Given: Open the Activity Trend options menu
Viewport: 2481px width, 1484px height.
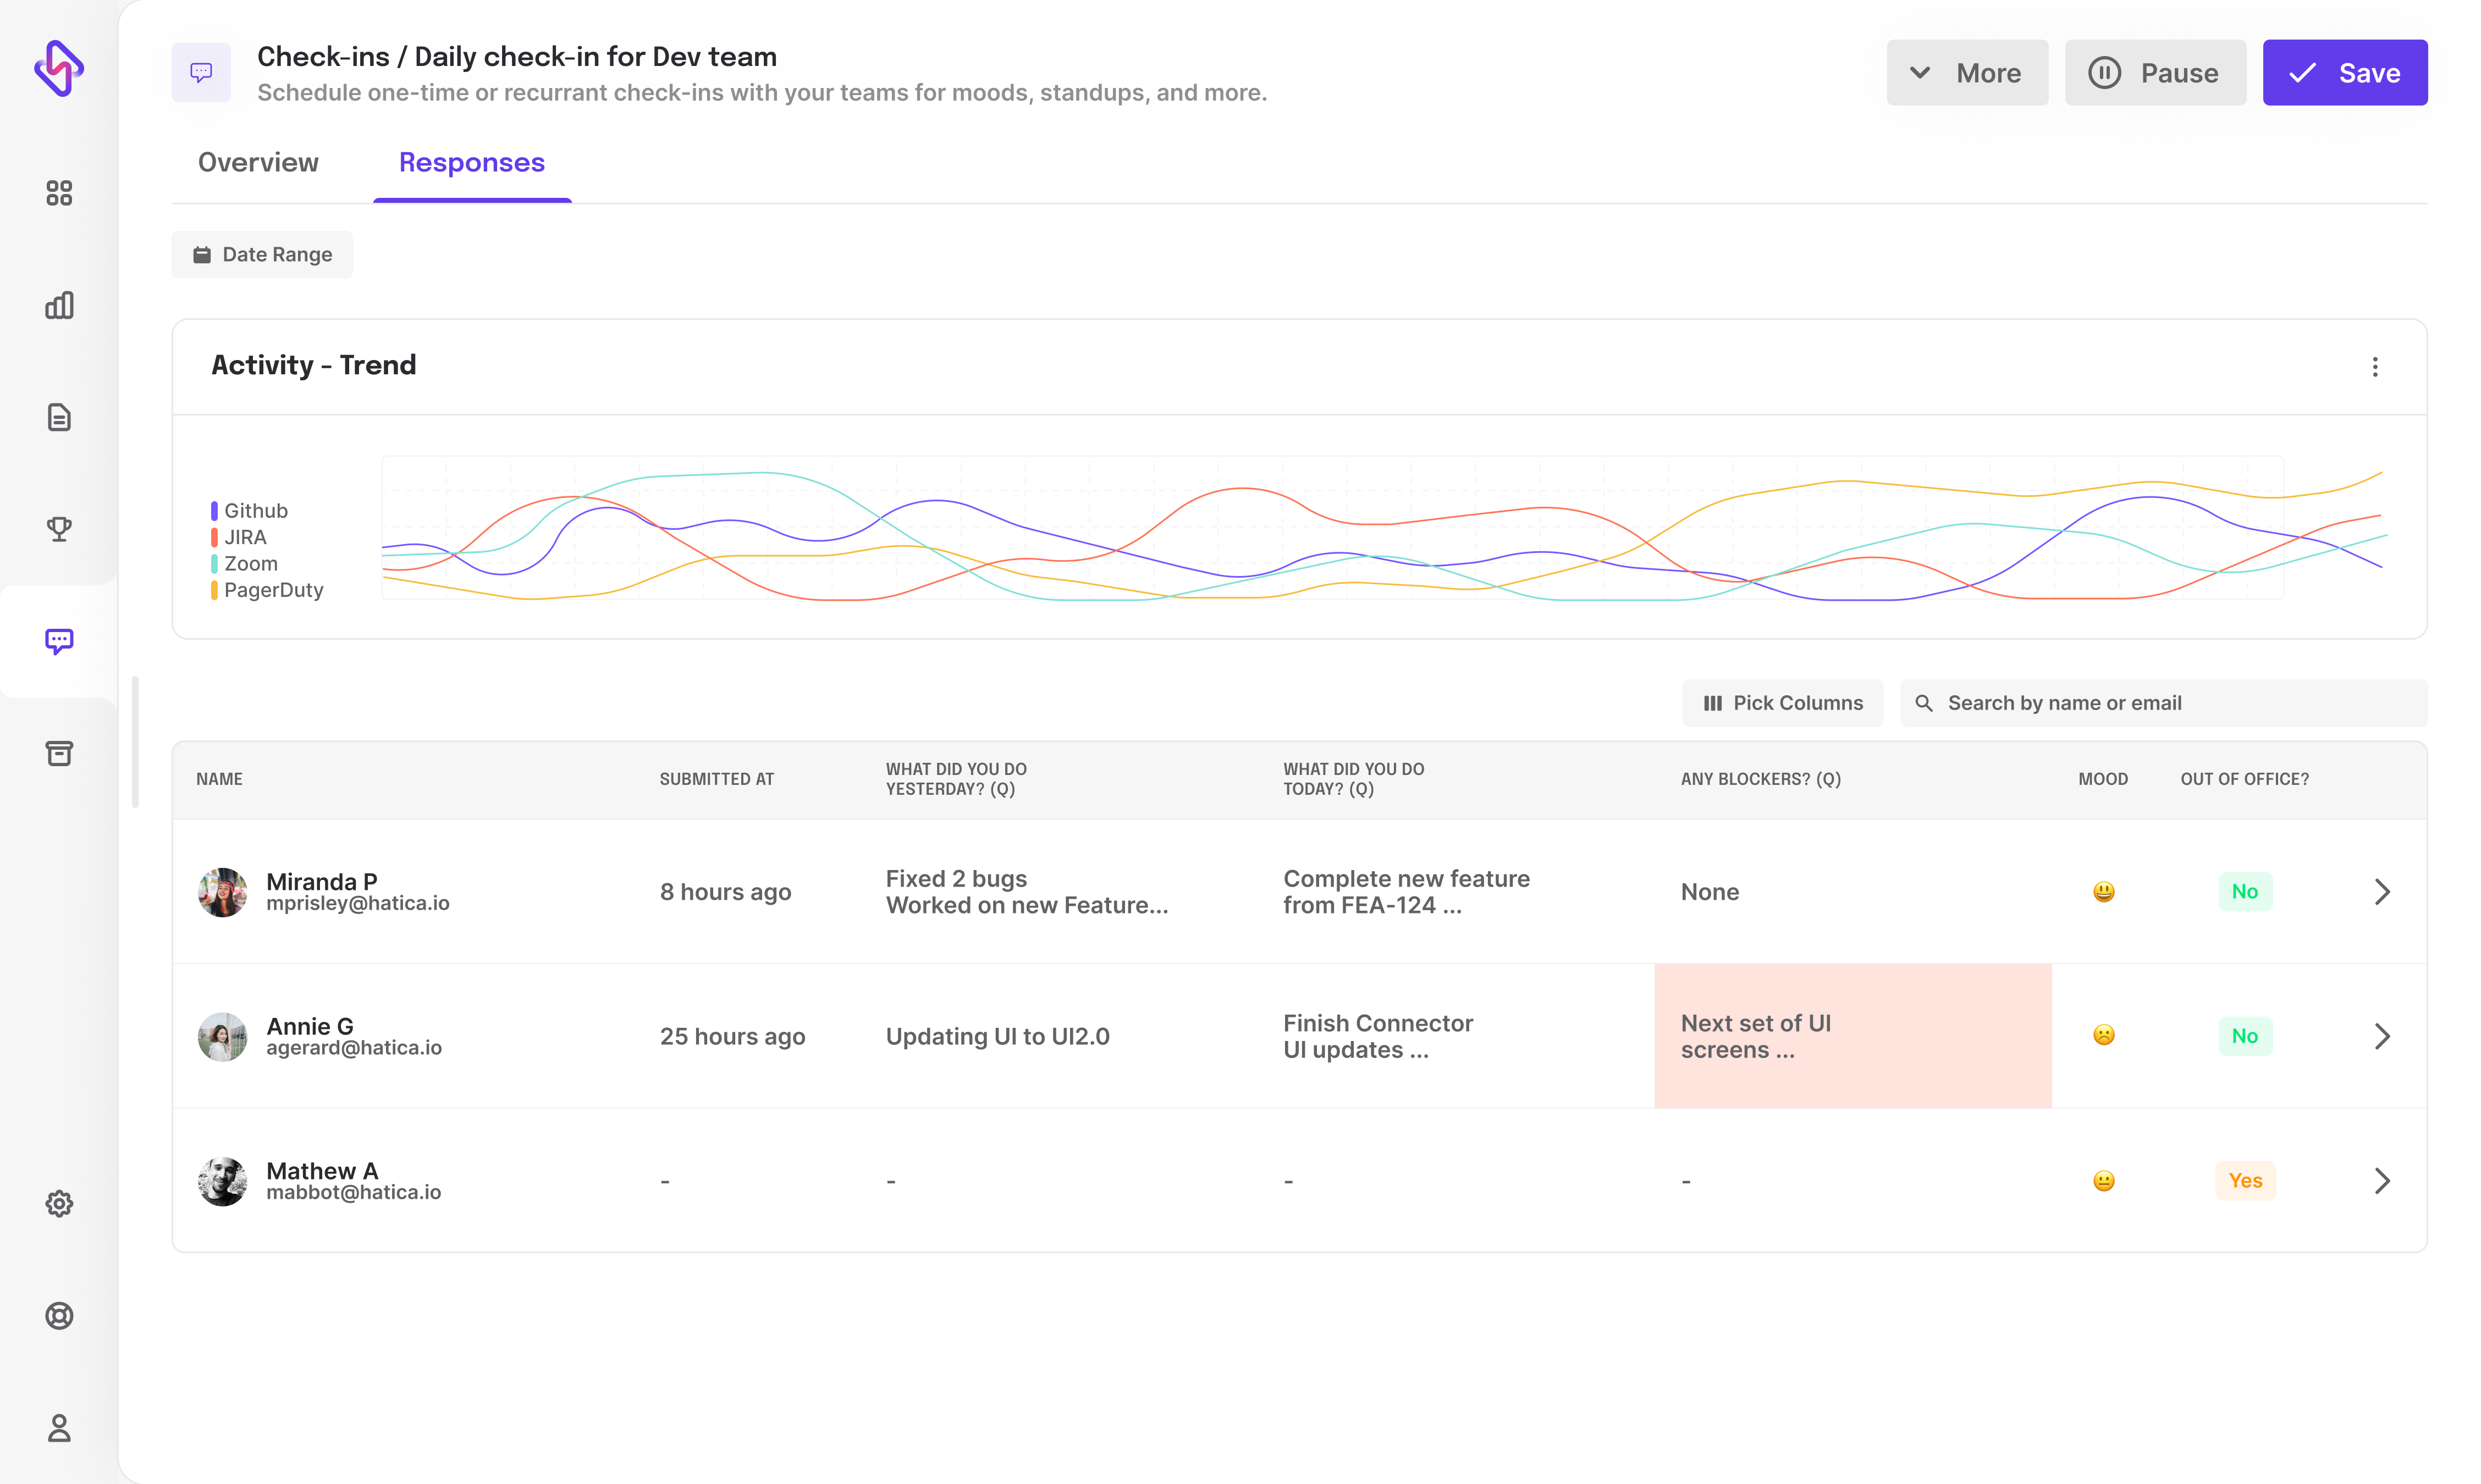Looking at the screenshot, I should click(x=2376, y=367).
